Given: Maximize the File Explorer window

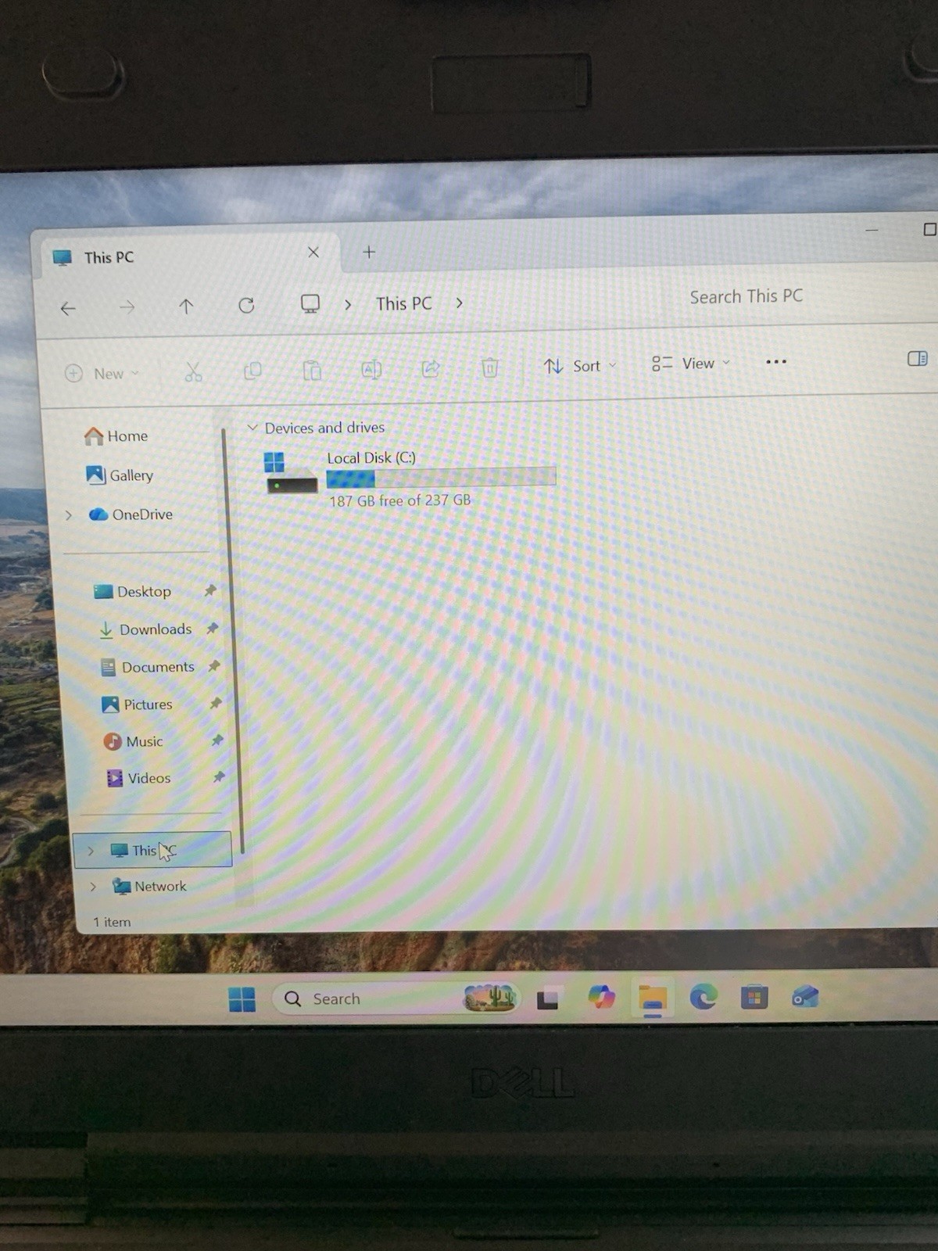Looking at the screenshot, I should [929, 229].
